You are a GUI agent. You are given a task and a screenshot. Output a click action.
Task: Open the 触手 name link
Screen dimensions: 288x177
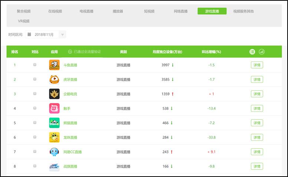[67, 108]
